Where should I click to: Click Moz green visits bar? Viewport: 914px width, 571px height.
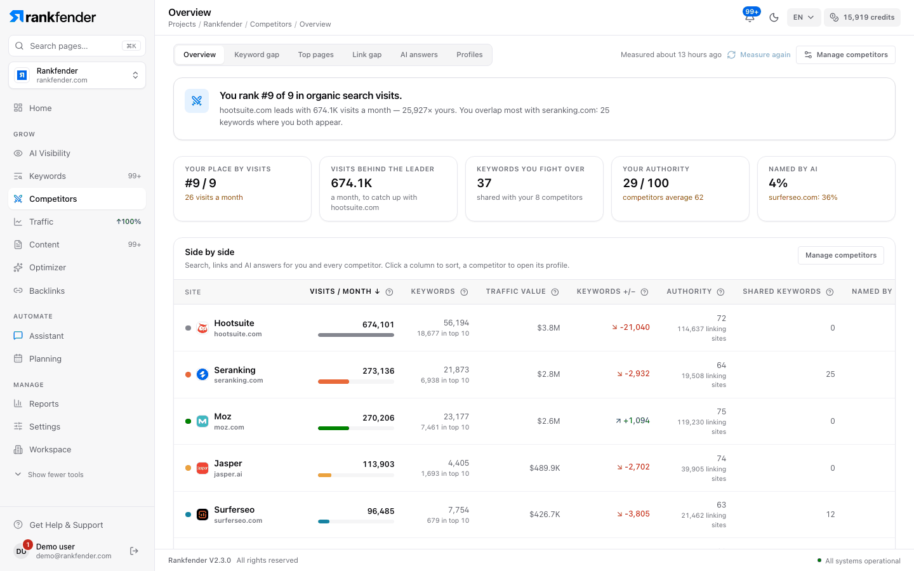coord(333,428)
